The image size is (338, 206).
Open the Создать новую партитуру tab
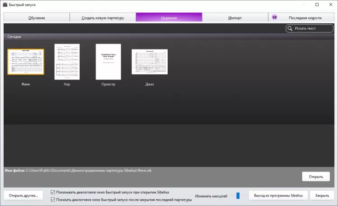103,18
